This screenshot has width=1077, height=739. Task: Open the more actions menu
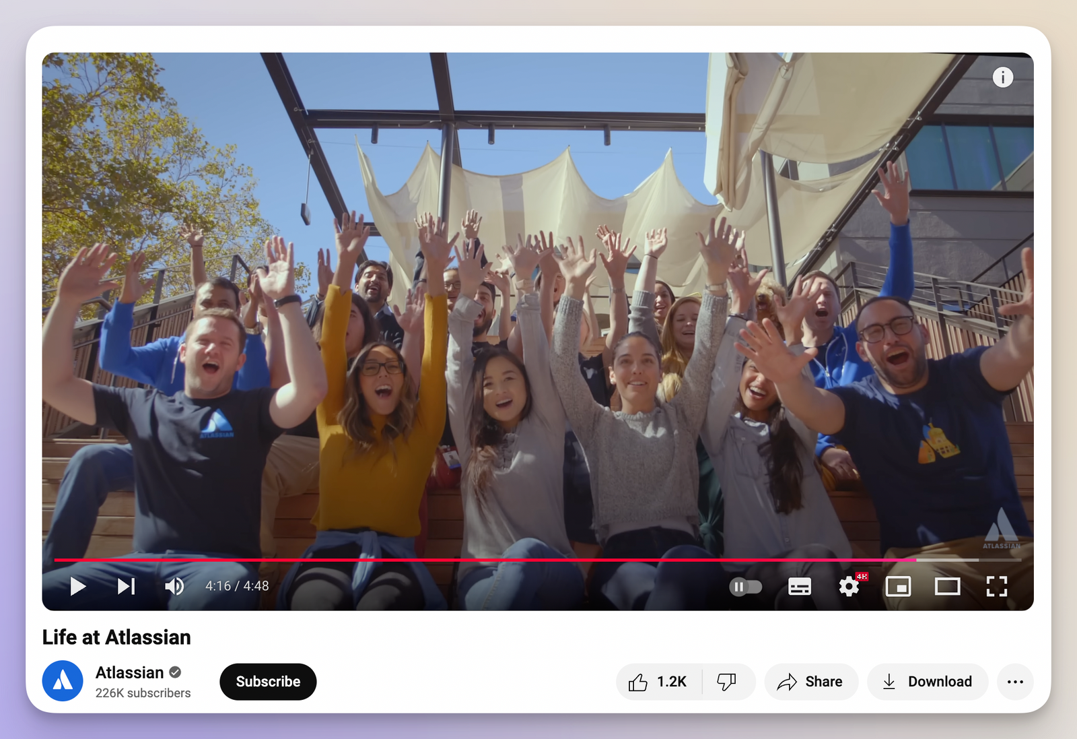tap(1014, 681)
